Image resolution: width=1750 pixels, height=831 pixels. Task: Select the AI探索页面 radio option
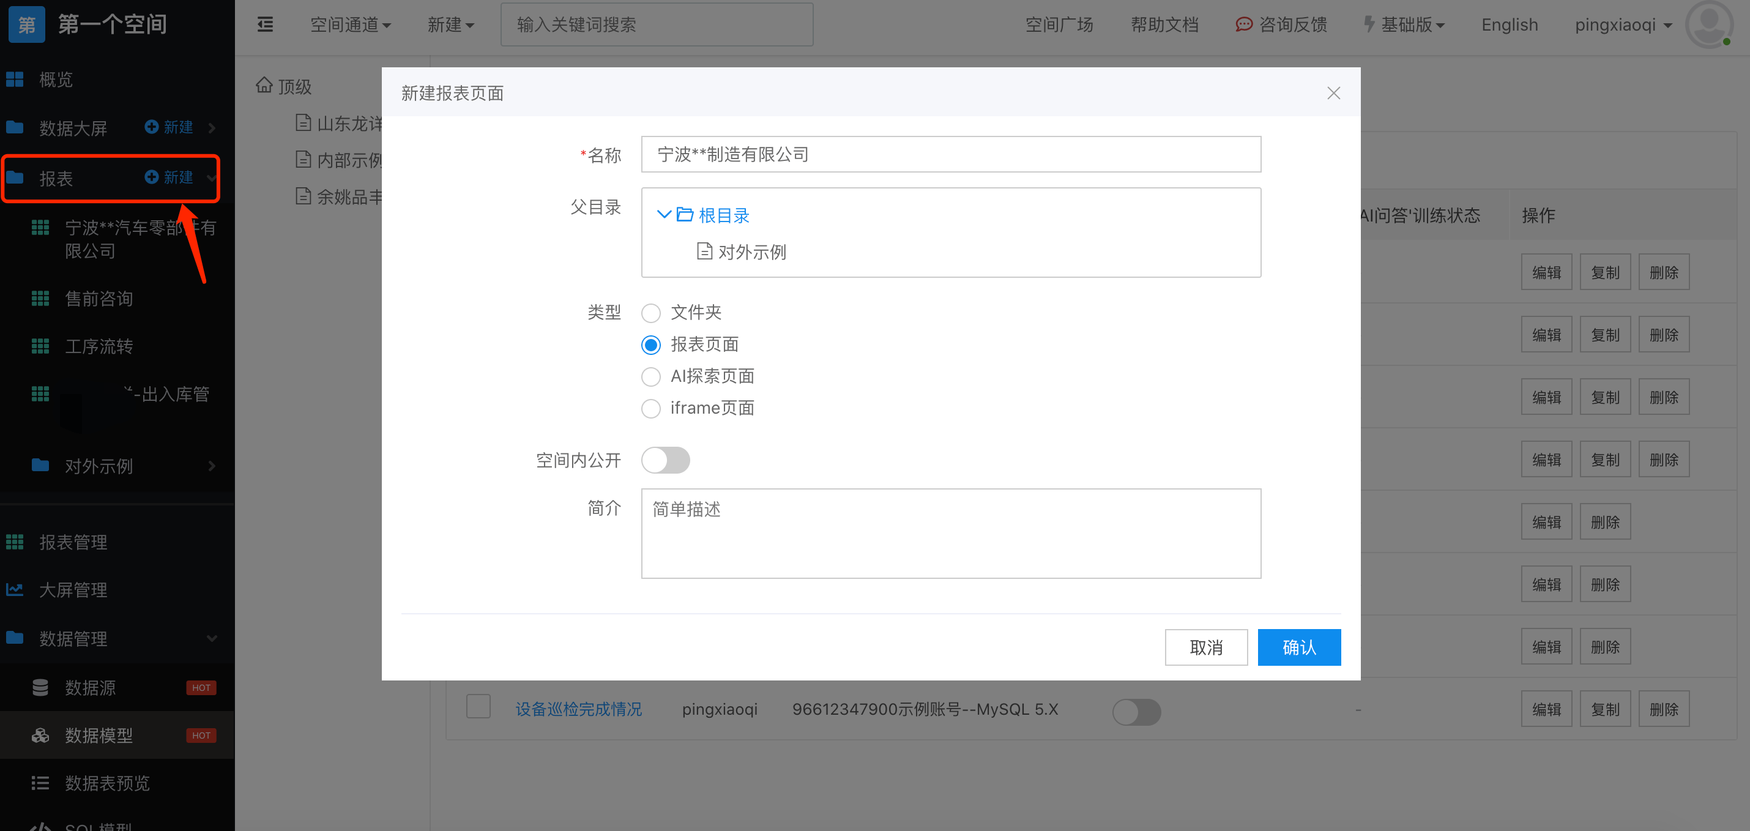coord(651,376)
